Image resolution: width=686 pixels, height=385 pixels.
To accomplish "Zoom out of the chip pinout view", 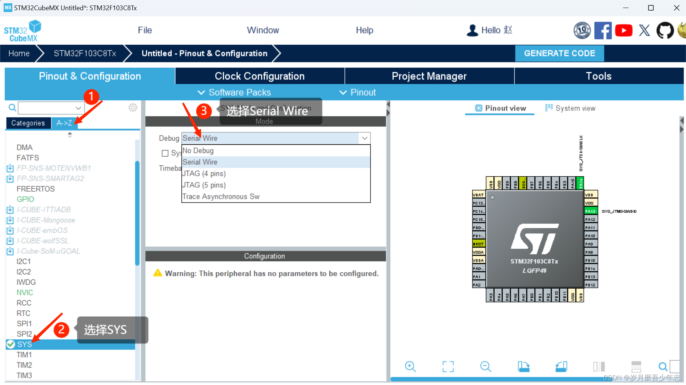I will click(485, 366).
